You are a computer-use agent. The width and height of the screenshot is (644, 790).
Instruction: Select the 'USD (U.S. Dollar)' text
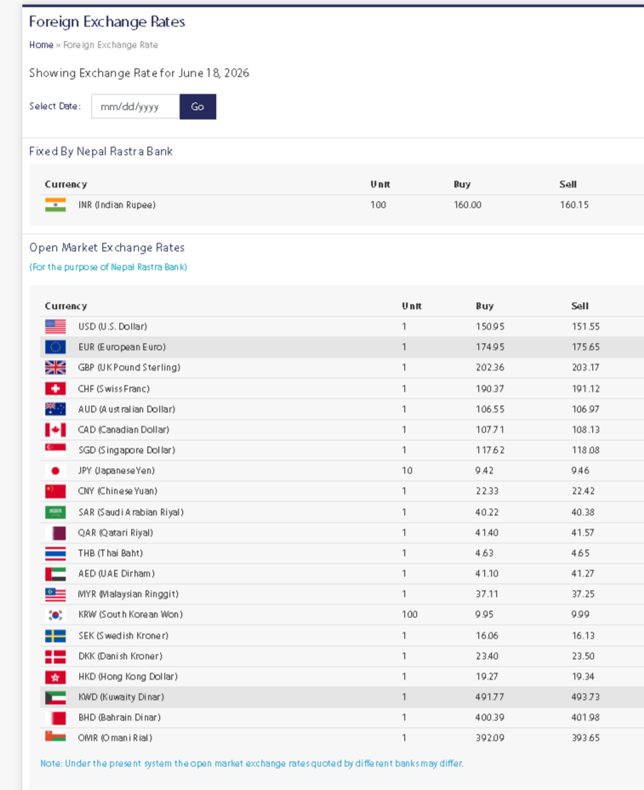[x=113, y=327]
